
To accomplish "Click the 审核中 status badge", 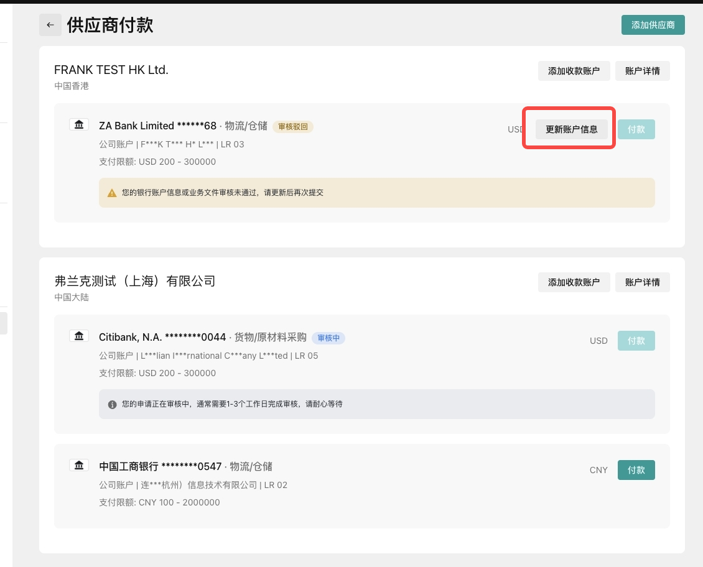I will [328, 338].
